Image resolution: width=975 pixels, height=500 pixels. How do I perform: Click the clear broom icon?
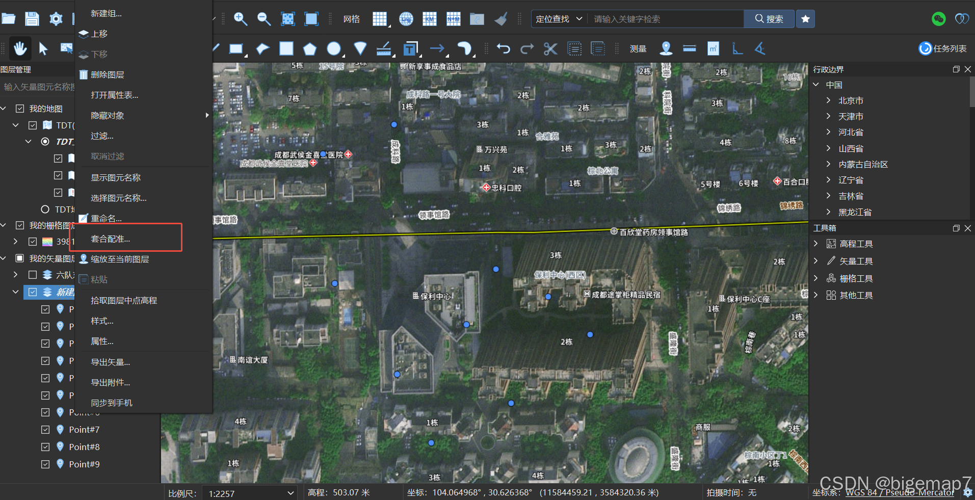pyautogui.click(x=501, y=19)
